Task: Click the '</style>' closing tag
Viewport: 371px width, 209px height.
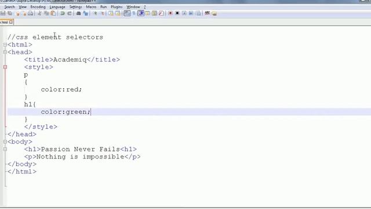Action: tap(41, 127)
